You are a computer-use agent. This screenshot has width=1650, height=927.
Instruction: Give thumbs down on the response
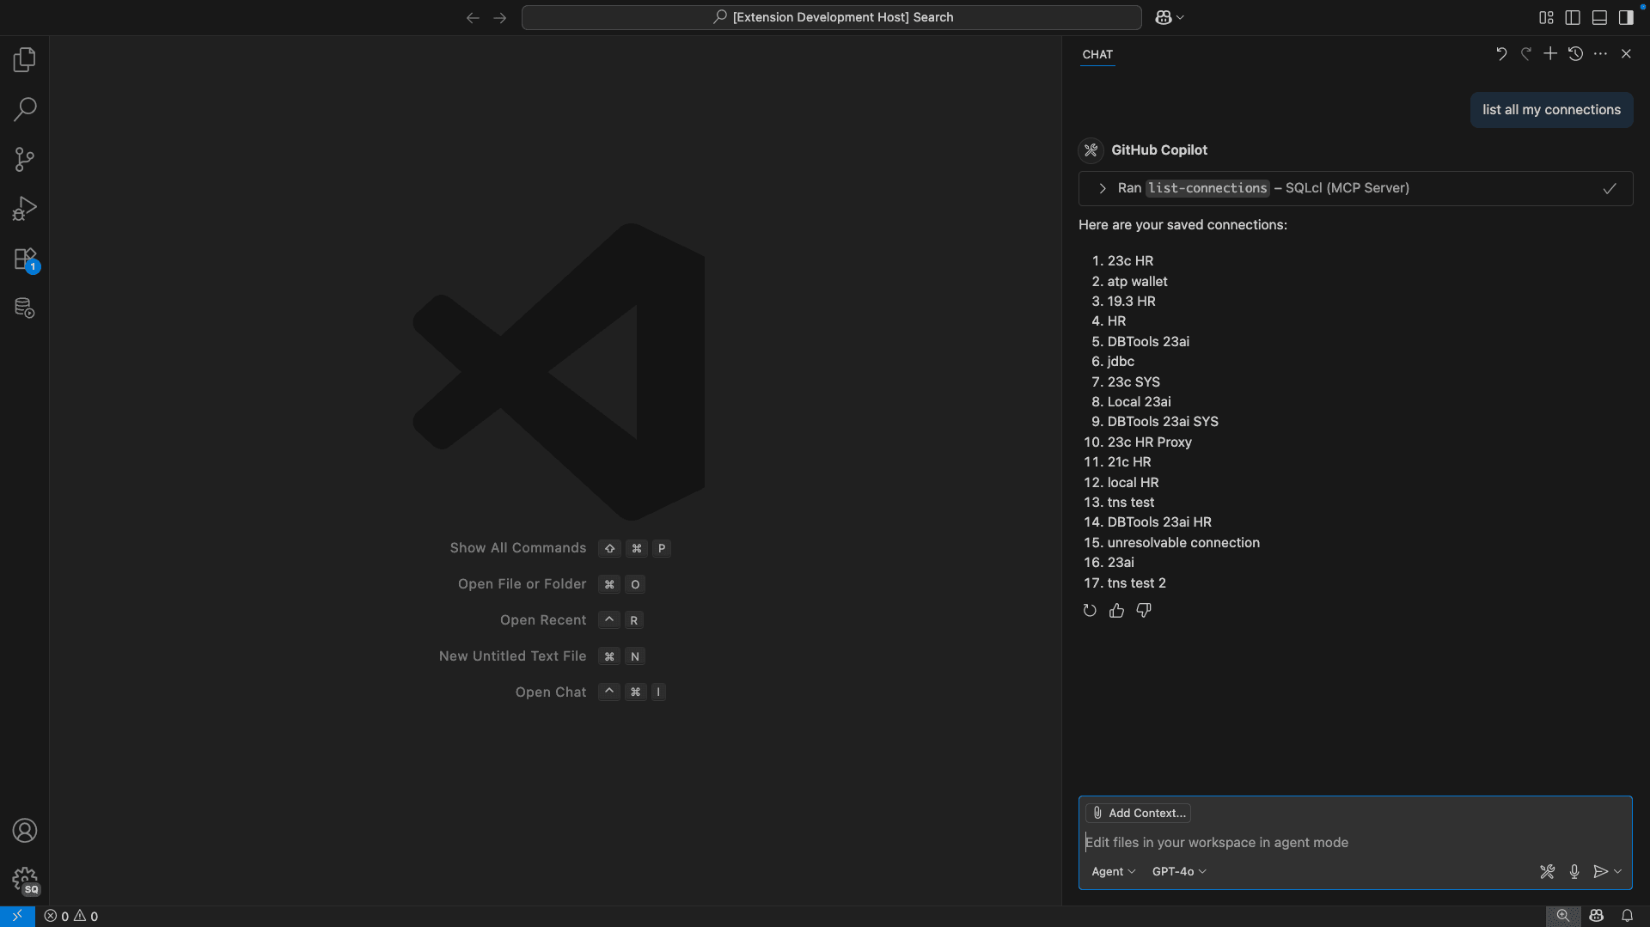click(x=1143, y=610)
